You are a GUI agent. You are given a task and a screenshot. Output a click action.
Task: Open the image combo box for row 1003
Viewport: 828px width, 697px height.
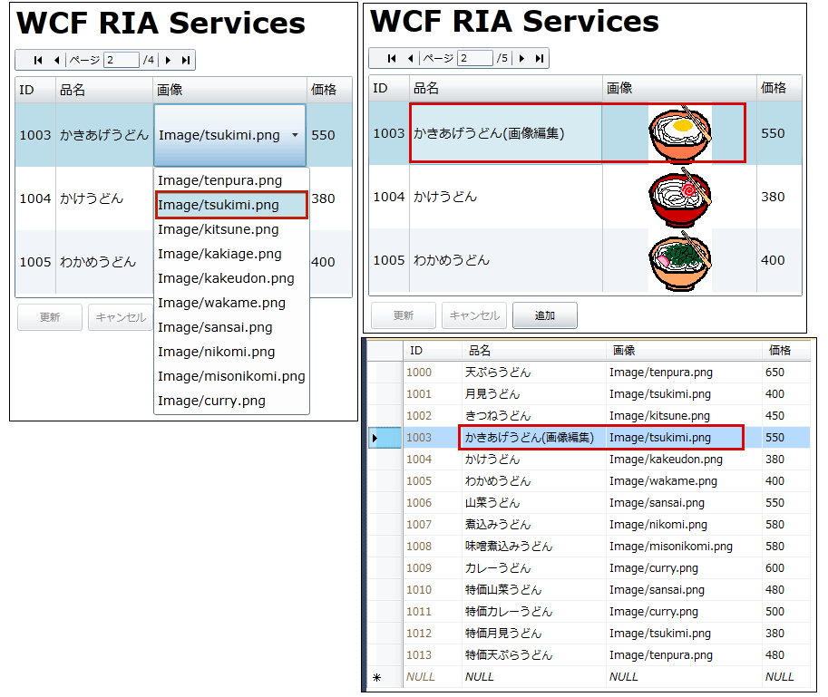(229, 135)
